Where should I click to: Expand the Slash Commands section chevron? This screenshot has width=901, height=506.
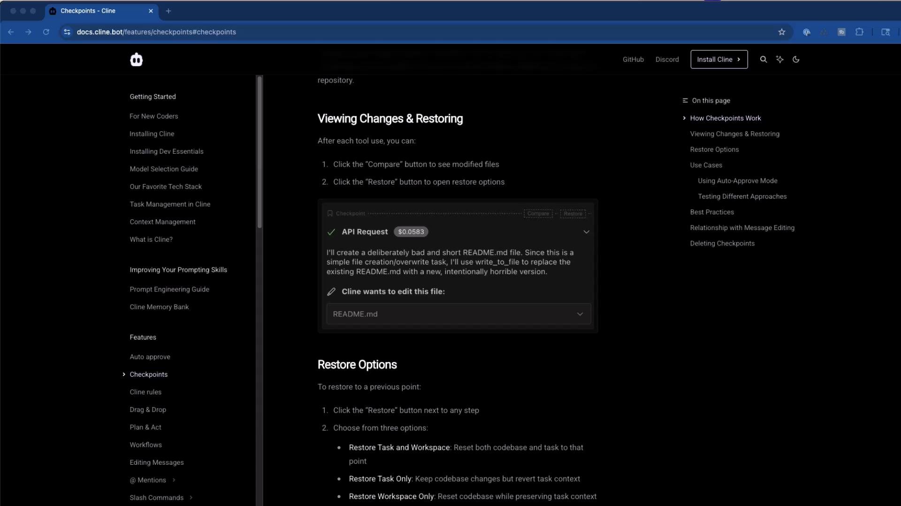coord(191,498)
